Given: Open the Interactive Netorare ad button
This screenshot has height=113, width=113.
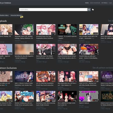Looking at the screenshot, I should click(16, 15).
